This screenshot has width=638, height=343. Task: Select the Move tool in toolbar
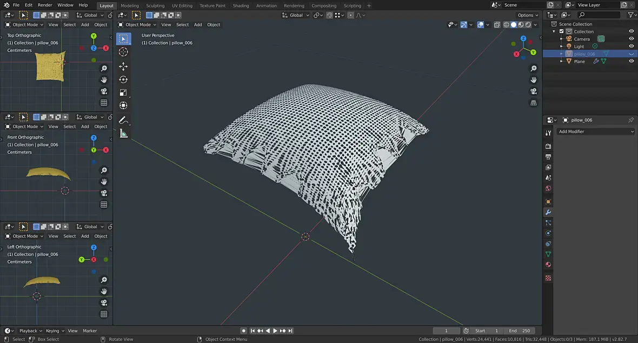(123, 66)
